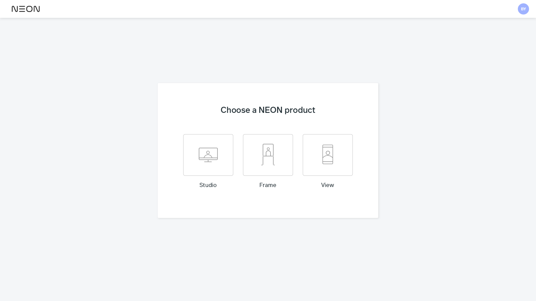Select the Frame standing display icon
Viewport: 536px width, 301px height.
(x=268, y=155)
